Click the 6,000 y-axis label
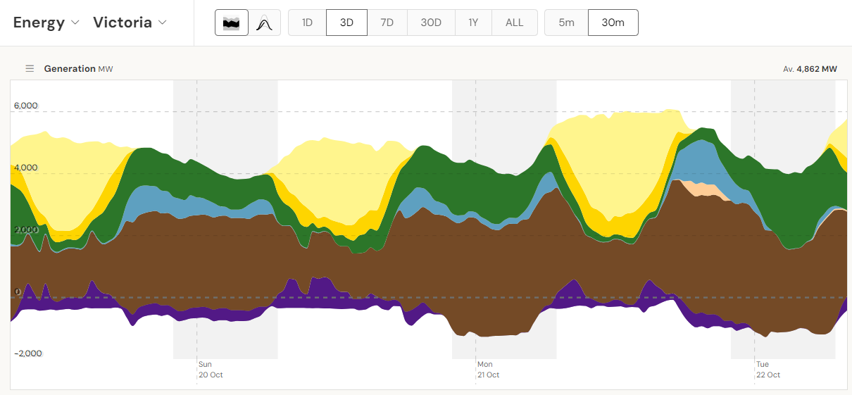 [x=26, y=106]
